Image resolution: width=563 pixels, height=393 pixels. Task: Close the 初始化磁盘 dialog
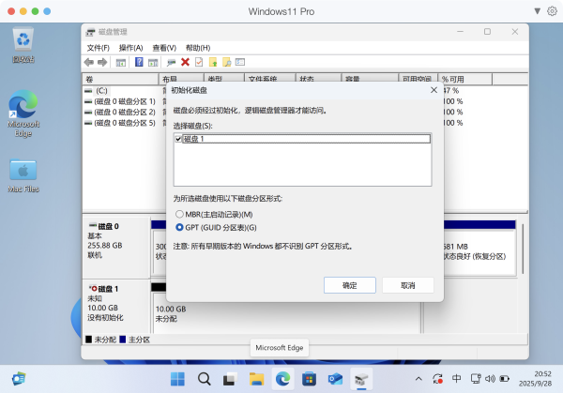click(x=433, y=91)
